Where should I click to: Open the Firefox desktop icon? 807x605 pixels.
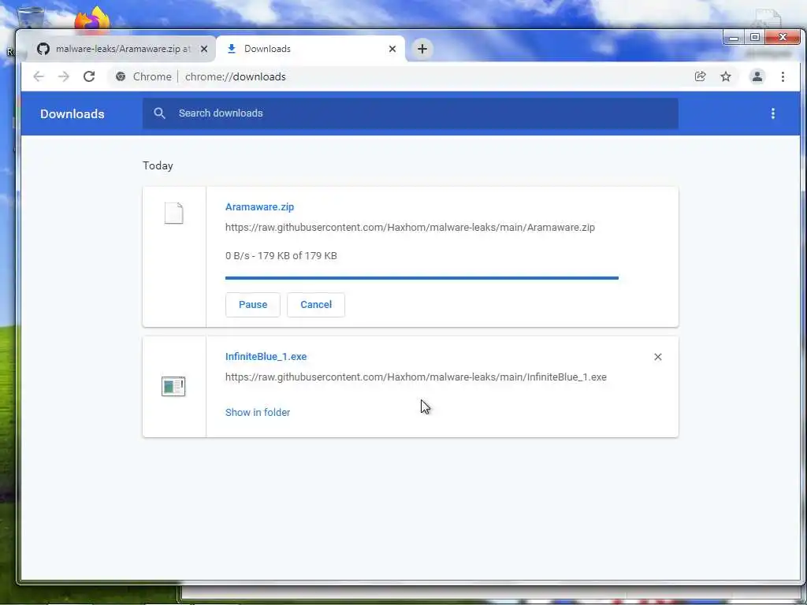tap(92, 20)
